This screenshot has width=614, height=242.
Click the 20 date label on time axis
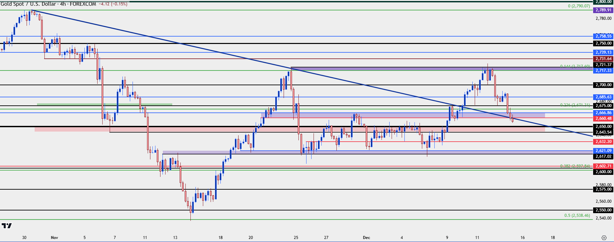(251, 238)
